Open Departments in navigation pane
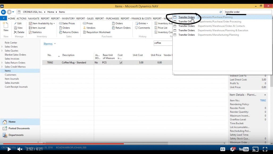The width and height of the screenshot is (273, 154). pos(20,135)
